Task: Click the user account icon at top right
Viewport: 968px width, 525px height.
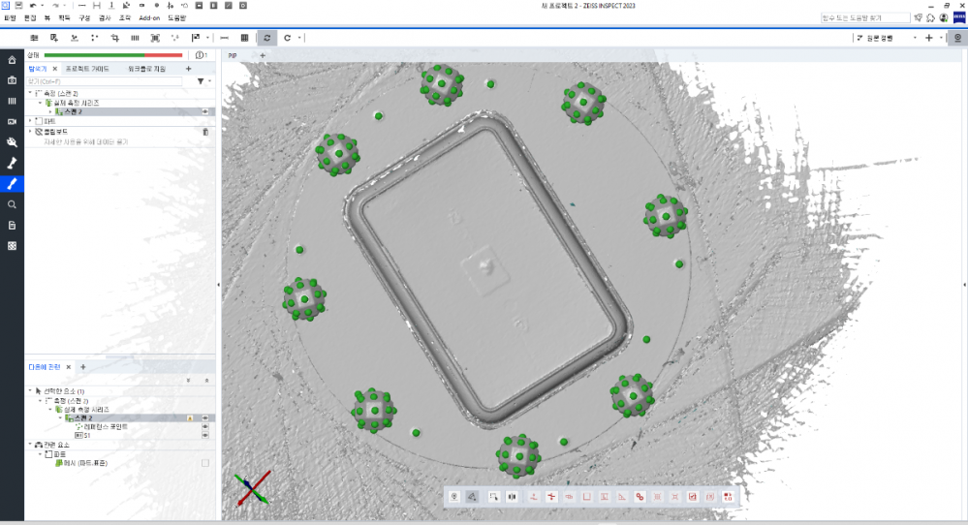Action: coord(943,17)
